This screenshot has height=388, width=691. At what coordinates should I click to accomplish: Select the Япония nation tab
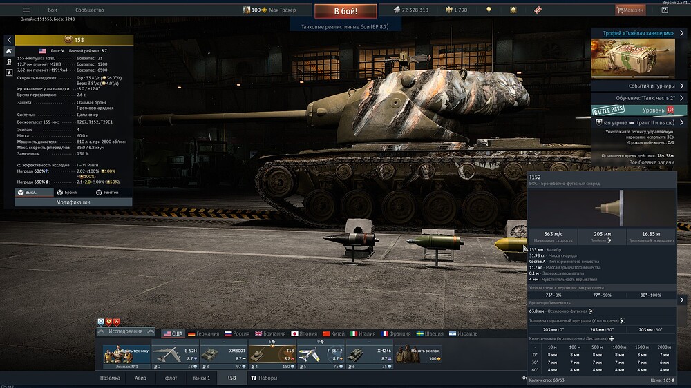(x=304, y=334)
